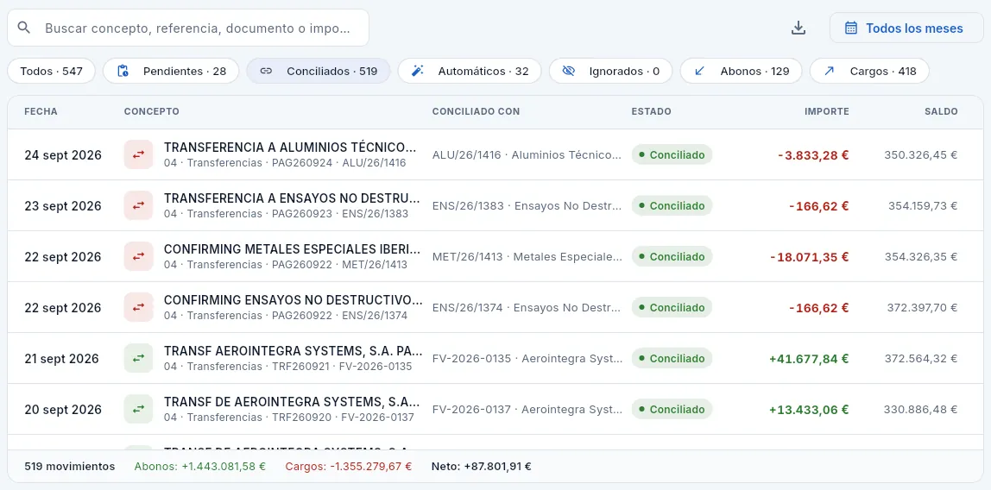
Task: Click the calendar icon in Todos los meses
Action: coord(851,28)
